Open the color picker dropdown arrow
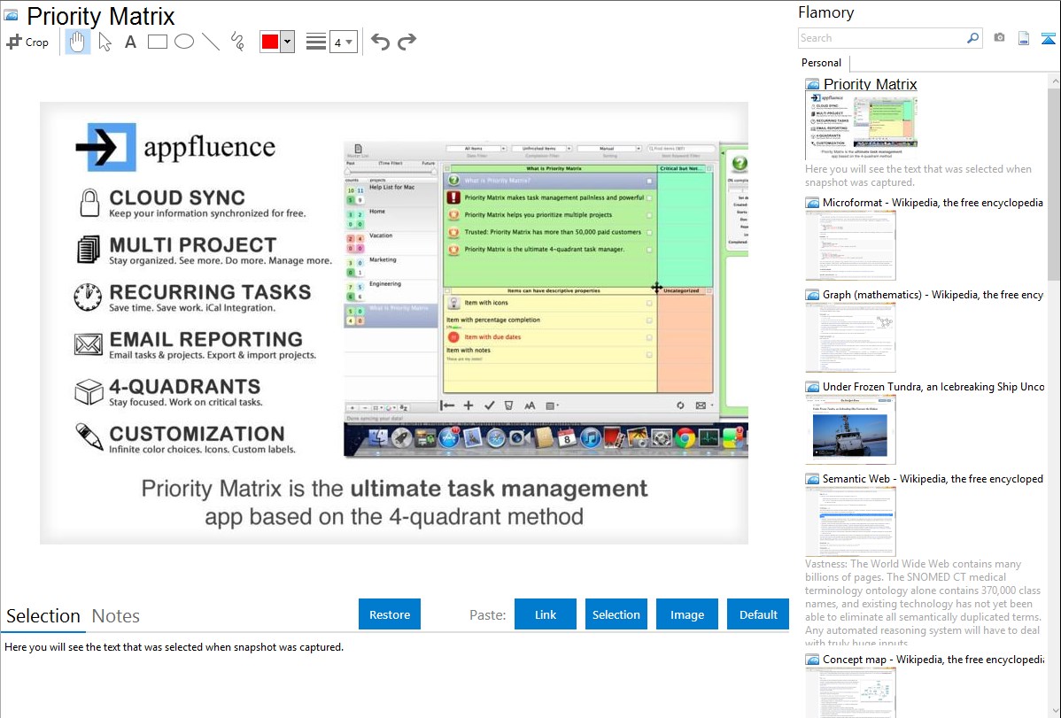Image resolution: width=1061 pixels, height=718 pixels. coord(288,42)
